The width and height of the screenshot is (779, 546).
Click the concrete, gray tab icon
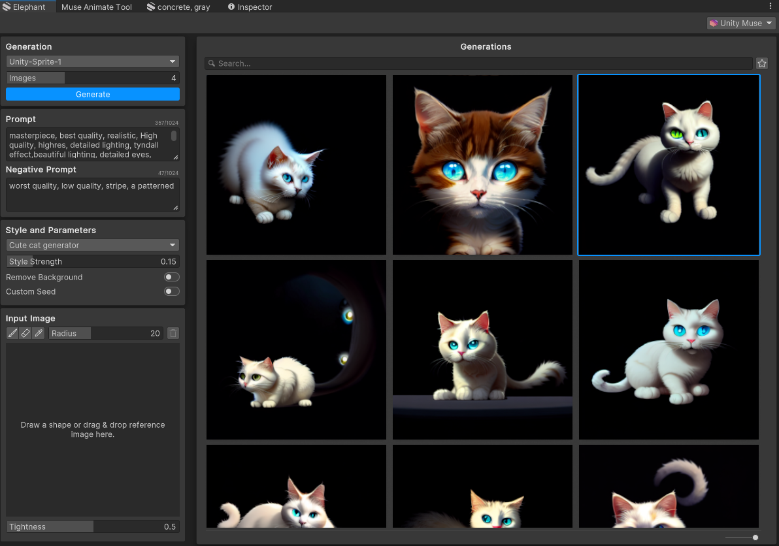pyautogui.click(x=150, y=7)
